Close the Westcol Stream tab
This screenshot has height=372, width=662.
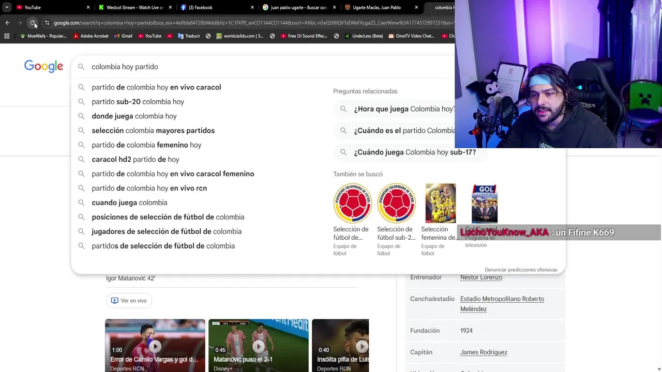coord(170,7)
